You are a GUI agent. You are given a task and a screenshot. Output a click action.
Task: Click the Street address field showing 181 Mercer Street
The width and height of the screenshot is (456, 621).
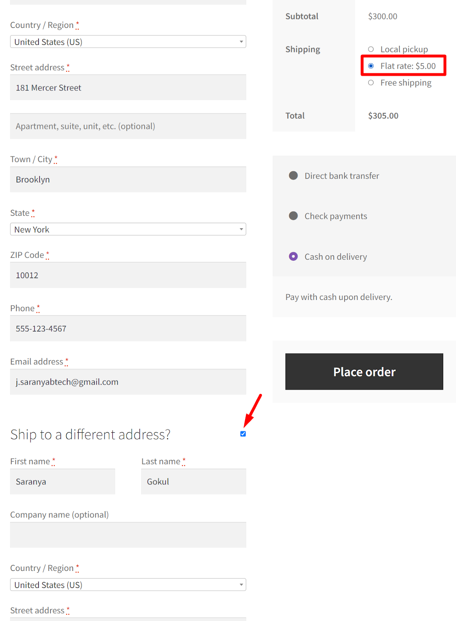coord(128,88)
